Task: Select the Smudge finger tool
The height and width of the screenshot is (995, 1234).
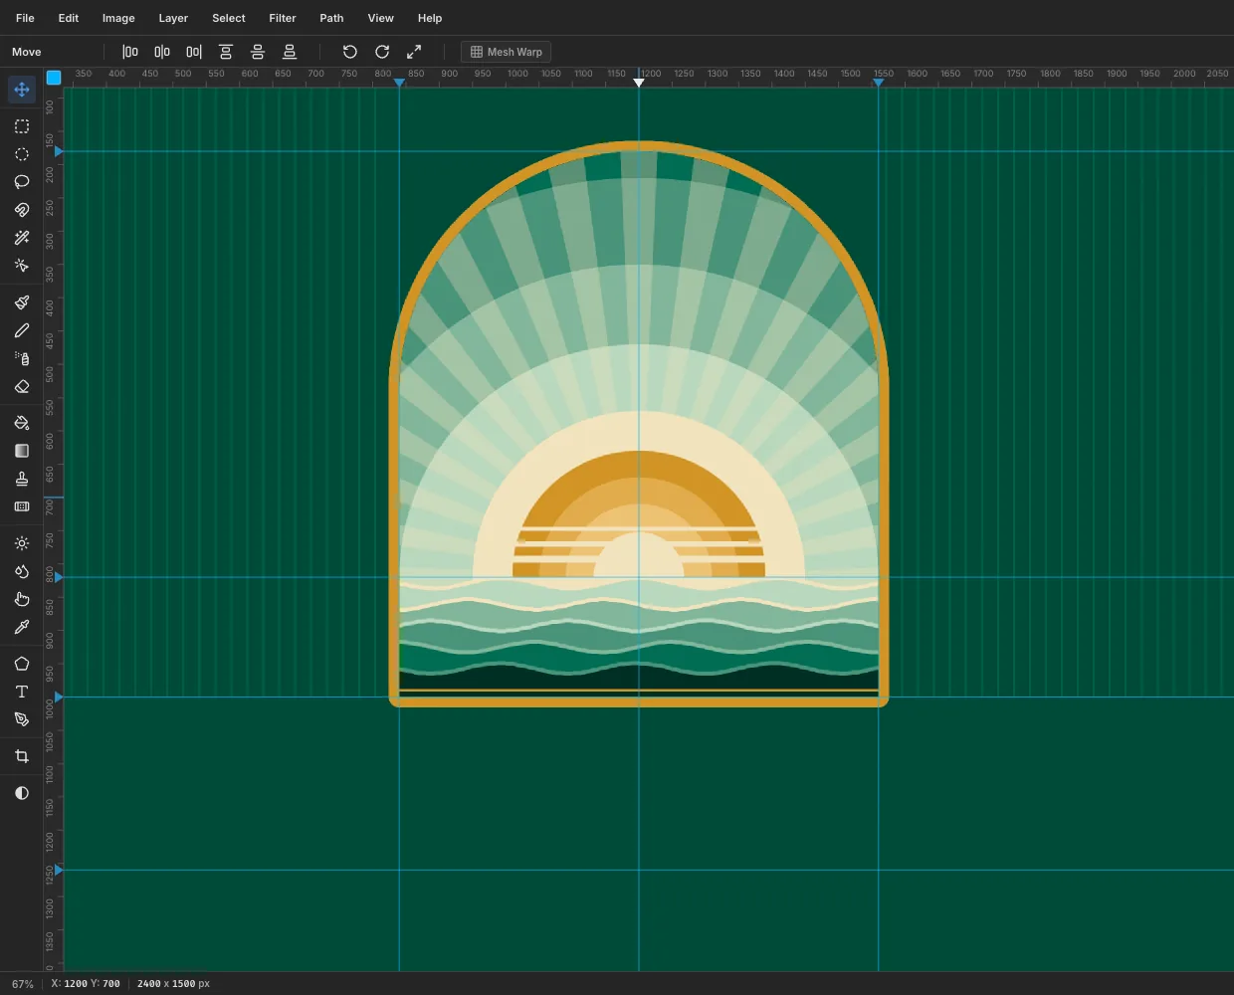Action: click(22, 599)
